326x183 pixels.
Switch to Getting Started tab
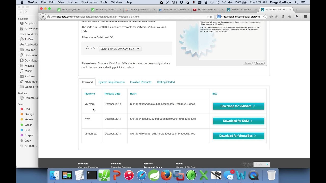point(166,82)
